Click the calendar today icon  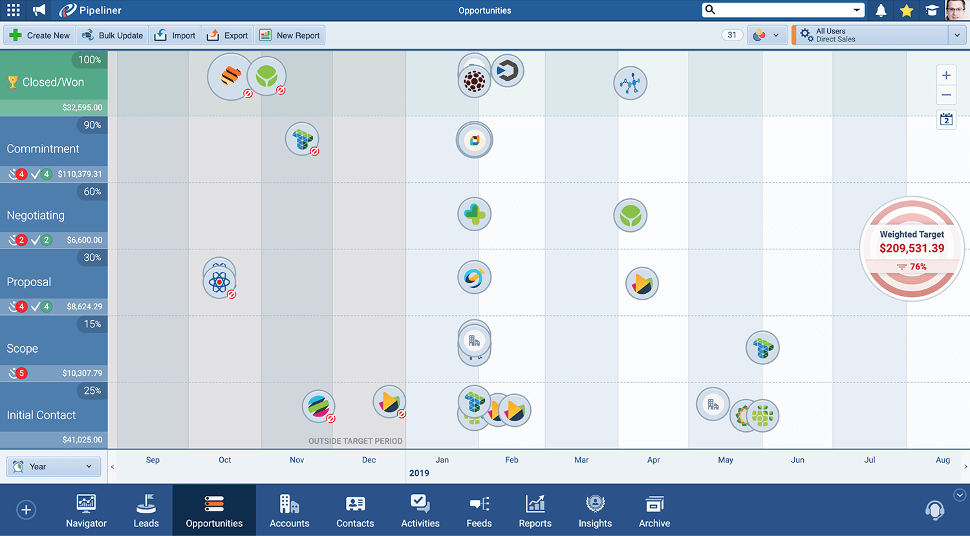point(946,119)
